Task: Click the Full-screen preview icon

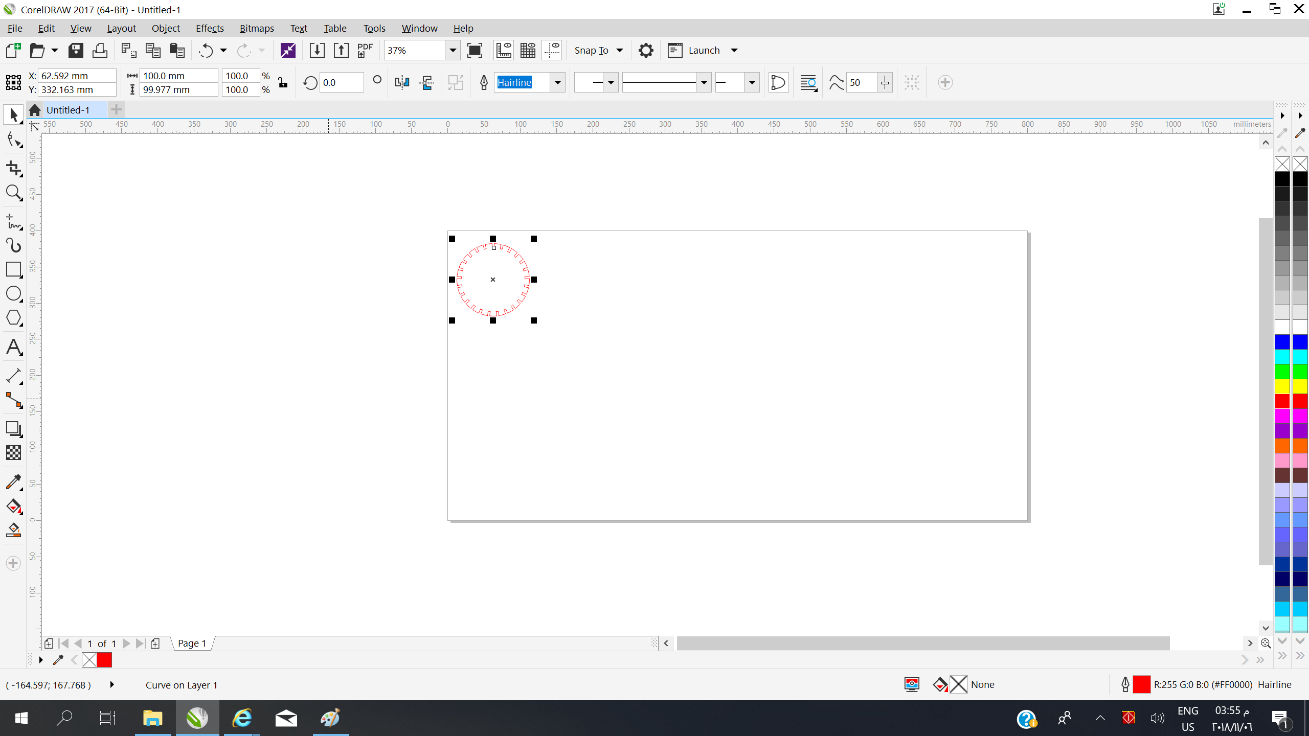Action: [x=475, y=50]
